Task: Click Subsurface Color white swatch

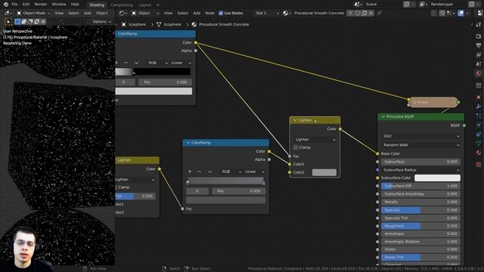Action: pyautogui.click(x=437, y=178)
